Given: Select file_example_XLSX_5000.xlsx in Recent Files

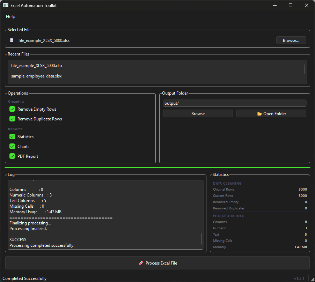Looking at the screenshot, I should (x=37, y=66).
